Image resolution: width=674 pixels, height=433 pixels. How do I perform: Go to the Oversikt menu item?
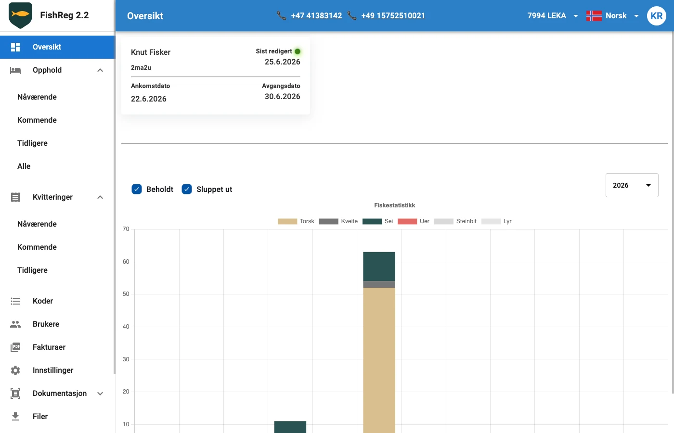(x=58, y=47)
